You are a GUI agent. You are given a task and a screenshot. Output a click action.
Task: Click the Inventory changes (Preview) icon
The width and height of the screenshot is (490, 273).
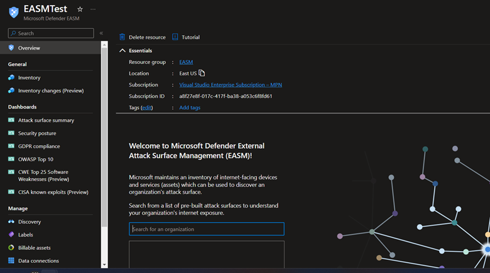[x=11, y=90]
